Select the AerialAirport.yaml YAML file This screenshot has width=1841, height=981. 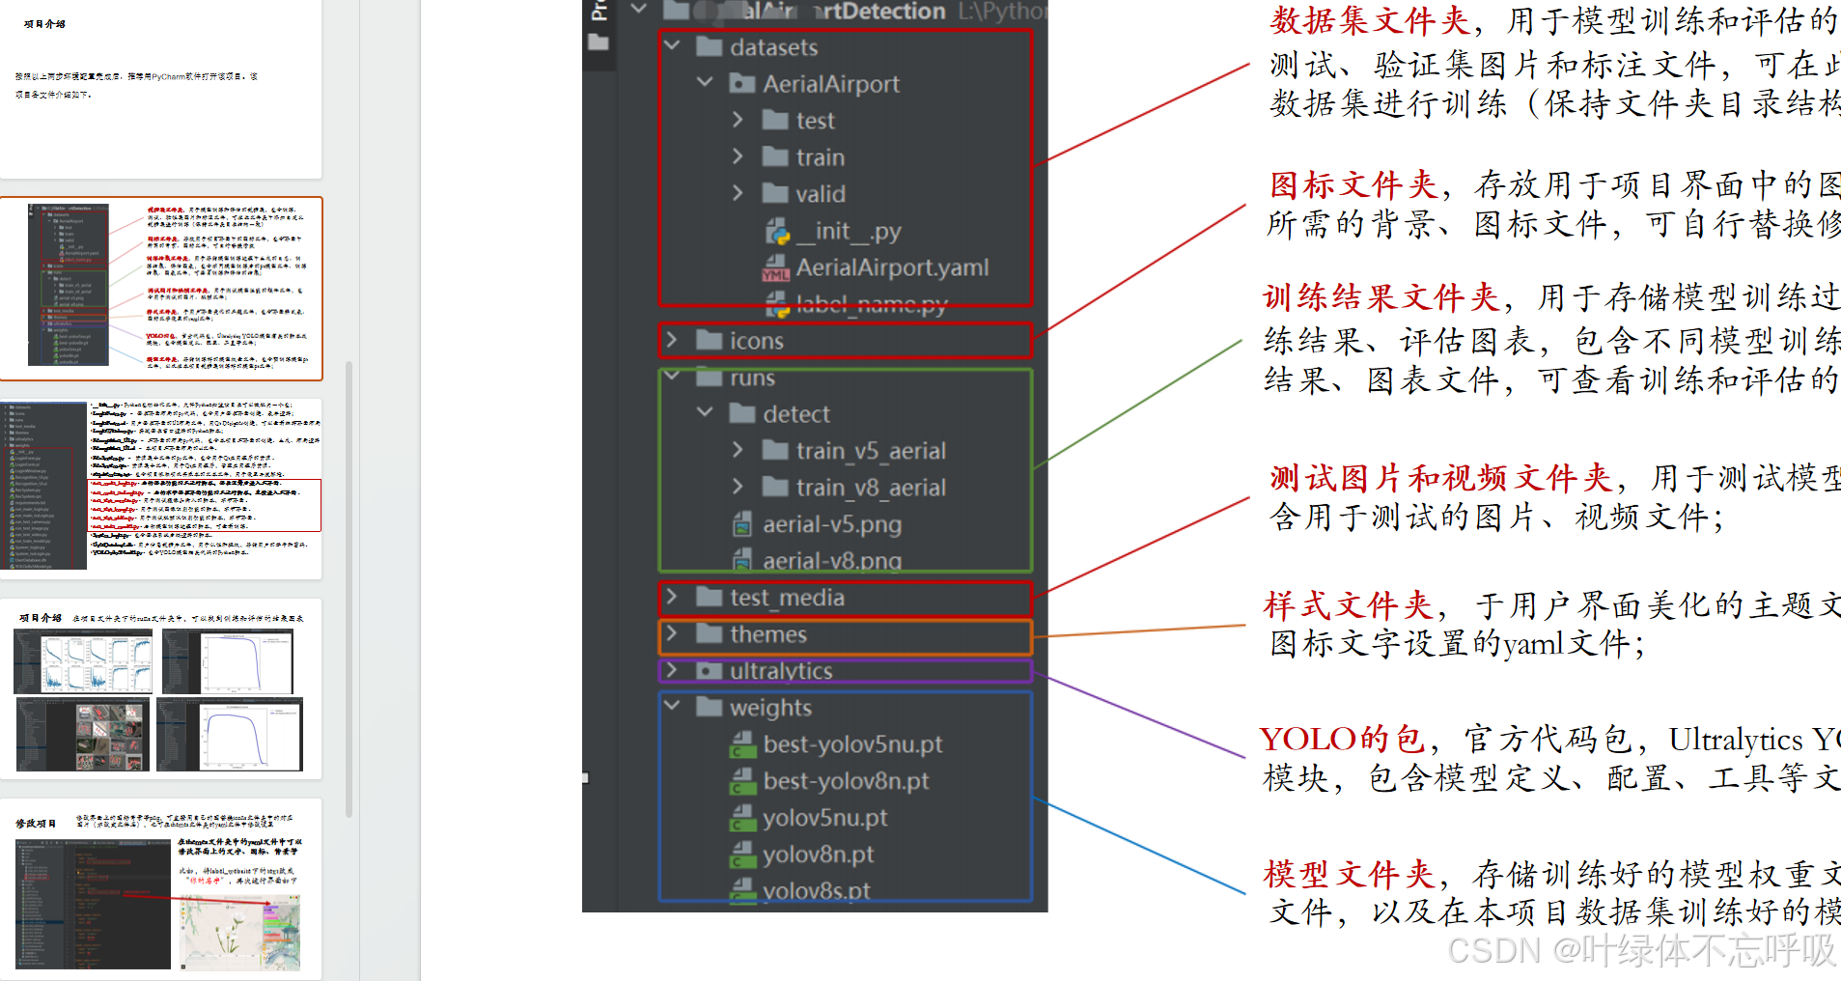[892, 267]
